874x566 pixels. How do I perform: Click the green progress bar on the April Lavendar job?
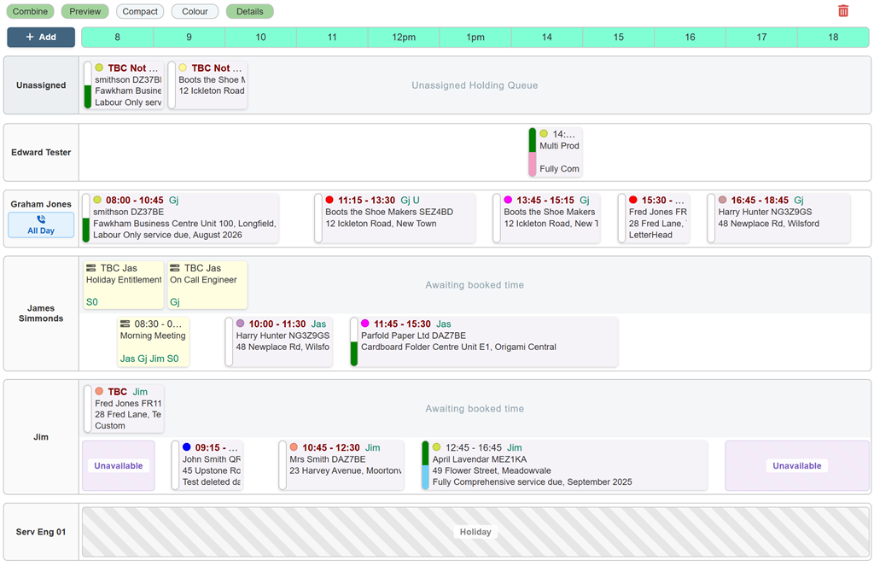(x=425, y=453)
